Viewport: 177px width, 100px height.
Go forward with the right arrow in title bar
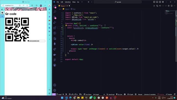click(x=92, y=2)
